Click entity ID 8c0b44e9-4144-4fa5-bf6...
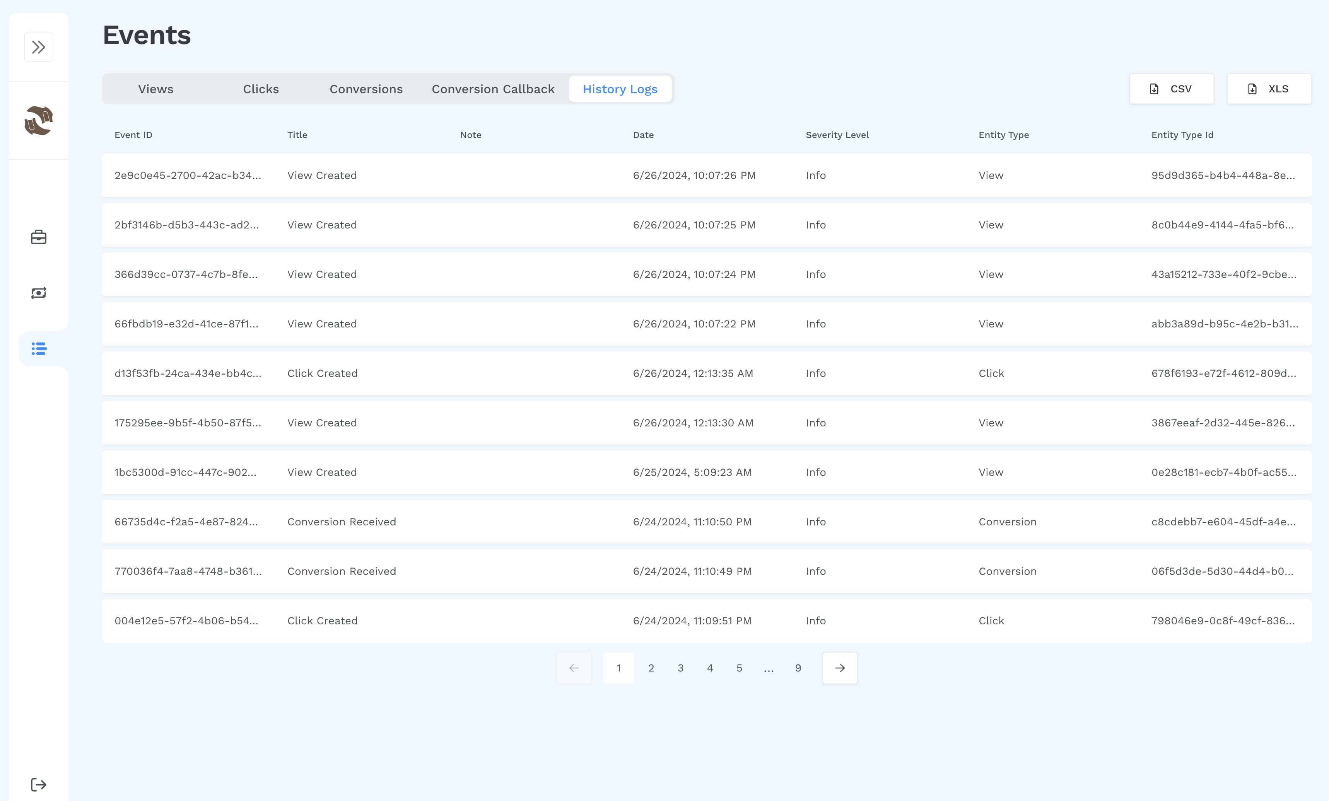This screenshot has width=1329, height=801. [x=1223, y=225]
